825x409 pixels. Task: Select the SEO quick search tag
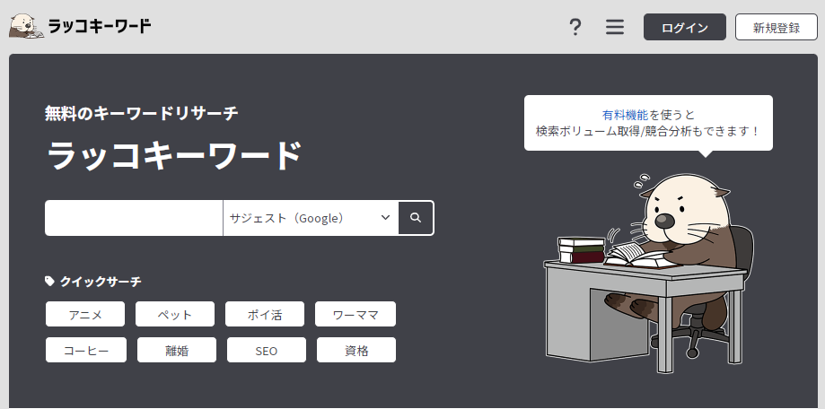[267, 350]
